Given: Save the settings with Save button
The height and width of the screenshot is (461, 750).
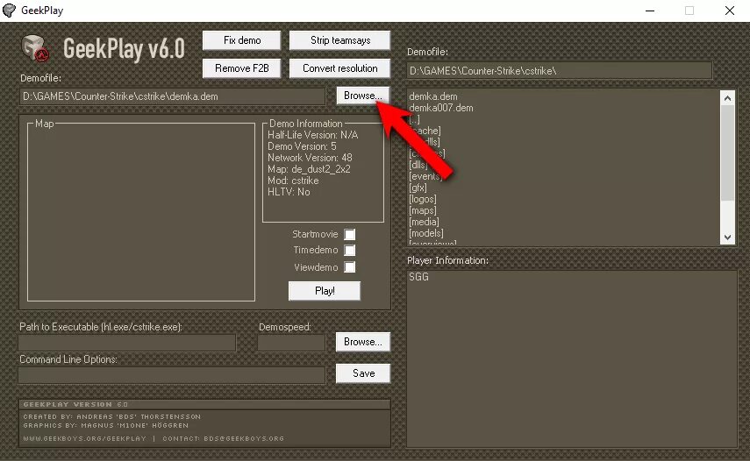Looking at the screenshot, I should click(x=363, y=373).
